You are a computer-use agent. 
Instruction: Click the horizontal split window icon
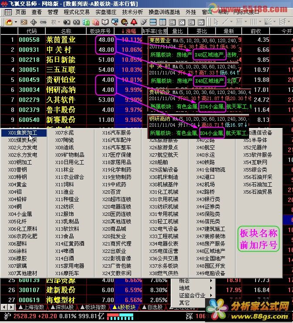pyautogui.click(x=153, y=22)
